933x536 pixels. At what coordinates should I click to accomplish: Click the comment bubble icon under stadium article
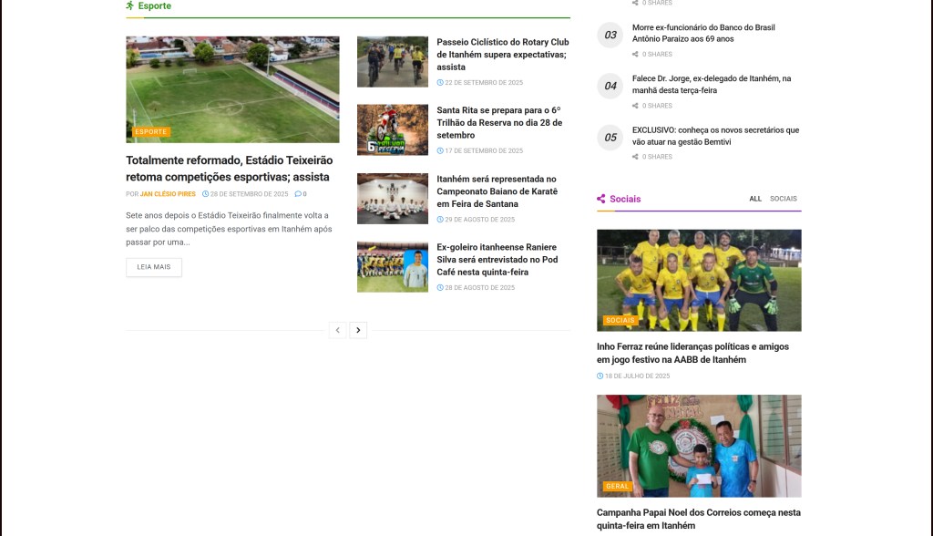click(297, 194)
